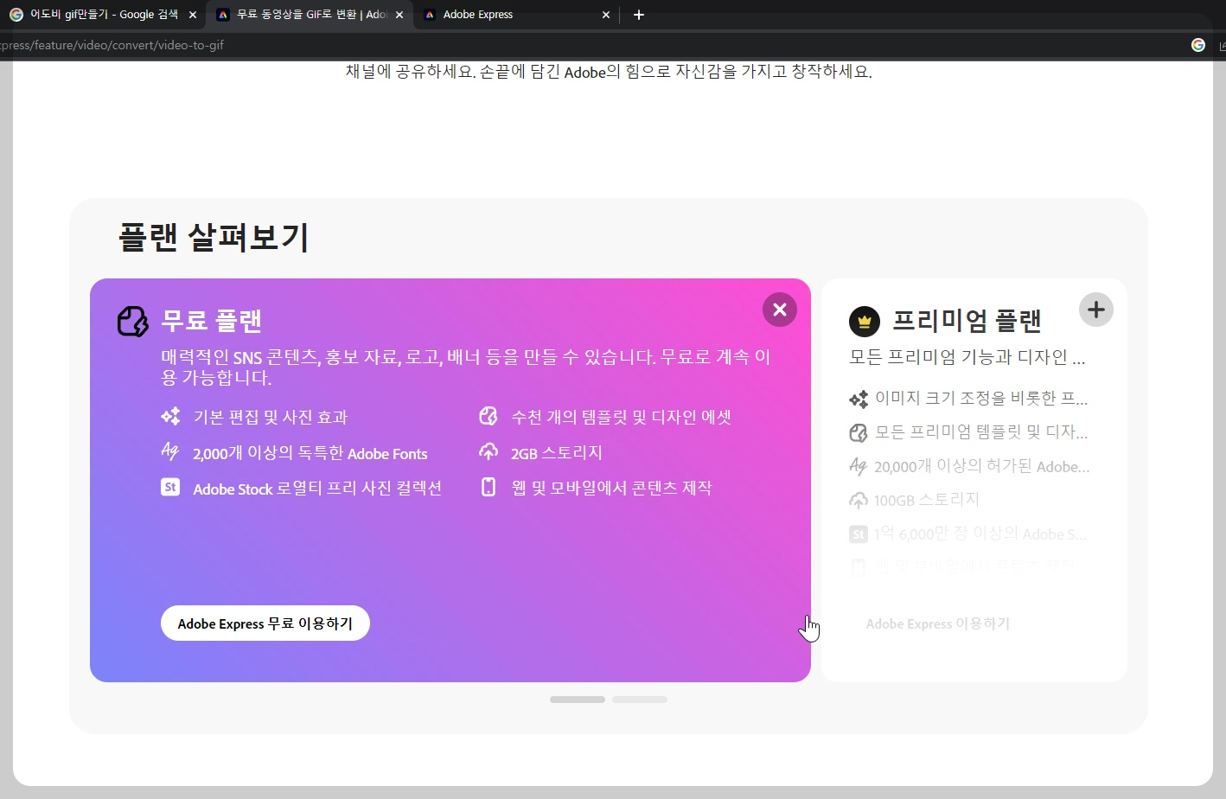Close the Google 검색 tab
Screen dimensions: 1226x799
(192, 15)
